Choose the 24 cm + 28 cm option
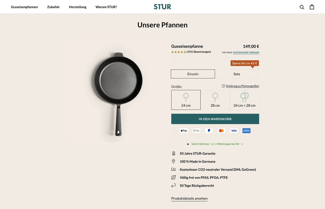The image size is (325, 209). pyautogui.click(x=244, y=100)
